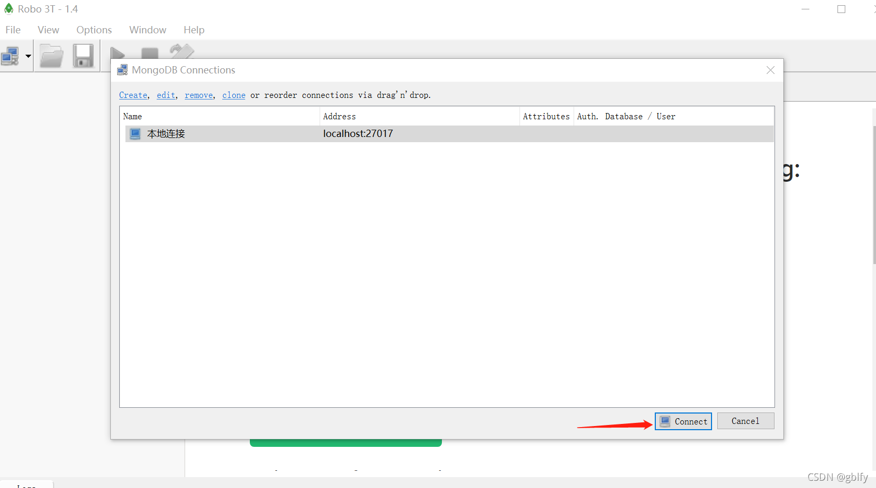
Task: Open the View menu
Action: (48, 30)
